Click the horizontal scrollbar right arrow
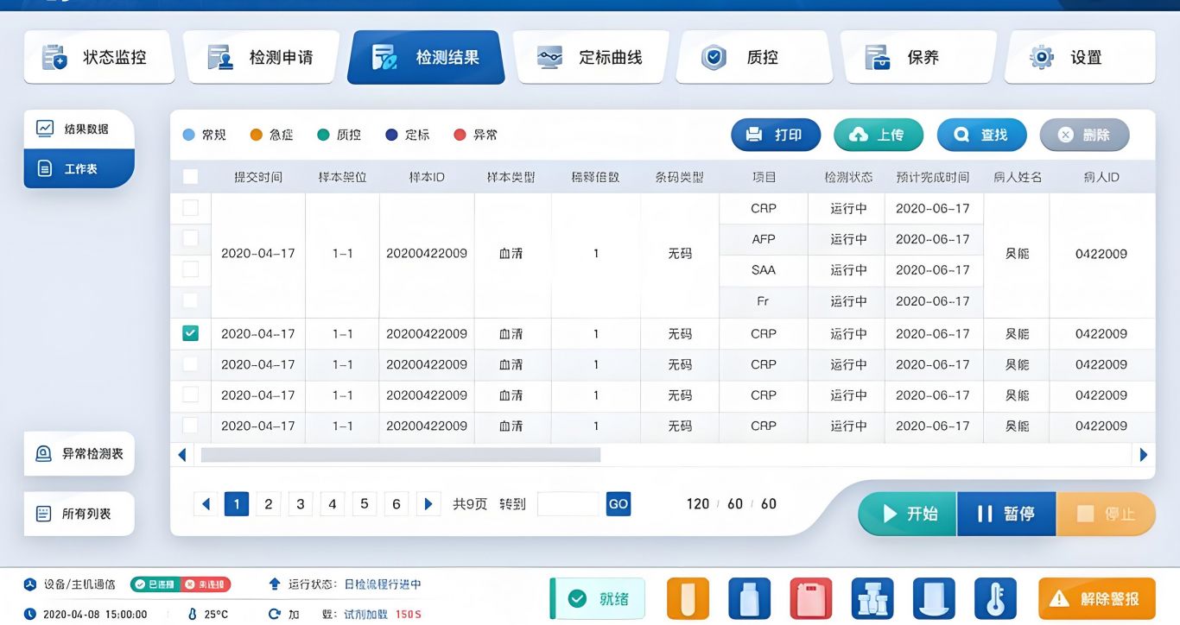1180x625 pixels. pyautogui.click(x=1143, y=455)
